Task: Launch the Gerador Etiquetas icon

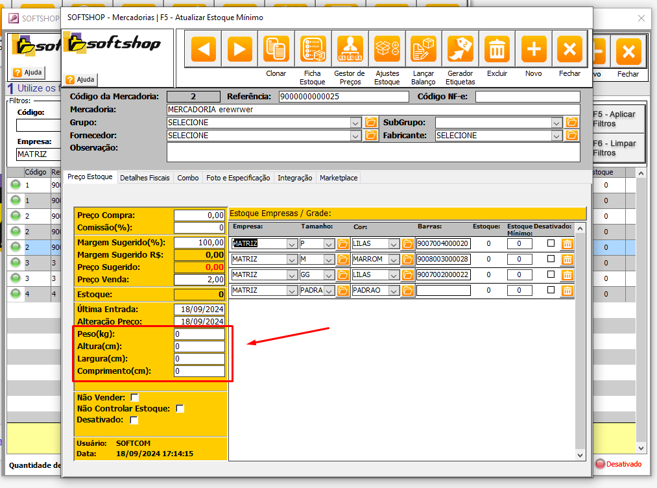Action: coord(460,49)
